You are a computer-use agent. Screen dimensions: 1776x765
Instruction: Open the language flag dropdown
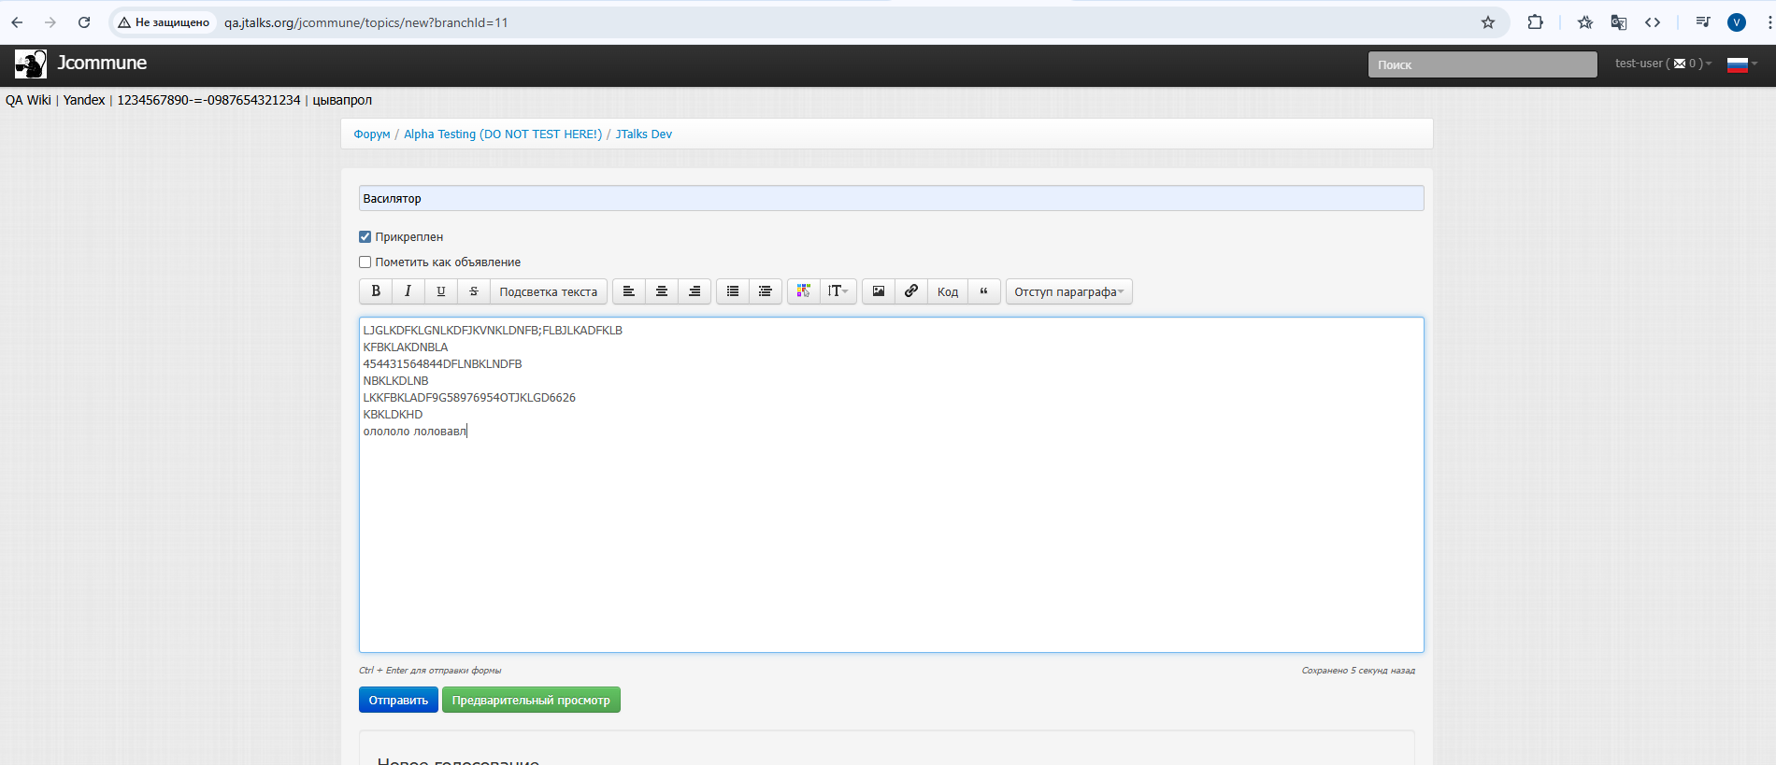(1741, 64)
